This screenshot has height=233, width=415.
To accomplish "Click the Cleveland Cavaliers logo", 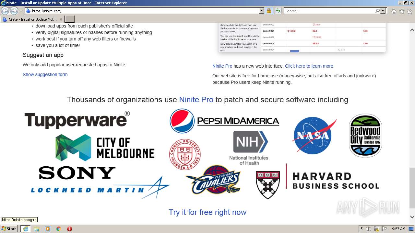I will click(214, 180).
